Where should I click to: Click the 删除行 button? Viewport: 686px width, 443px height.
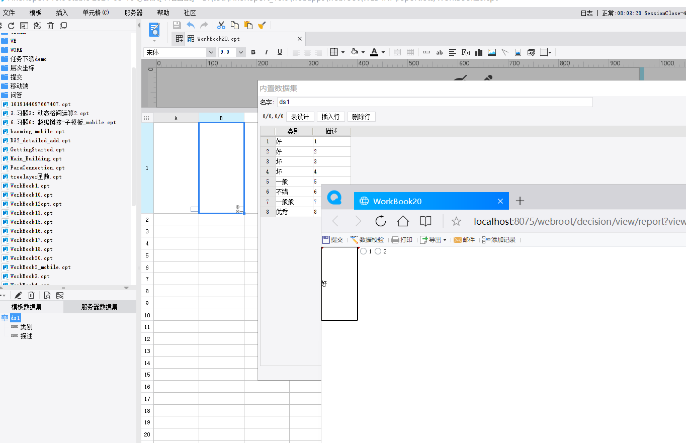coord(361,117)
